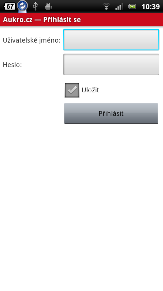
Task: Click the Uživatelské jméno label
Action: click(32, 40)
